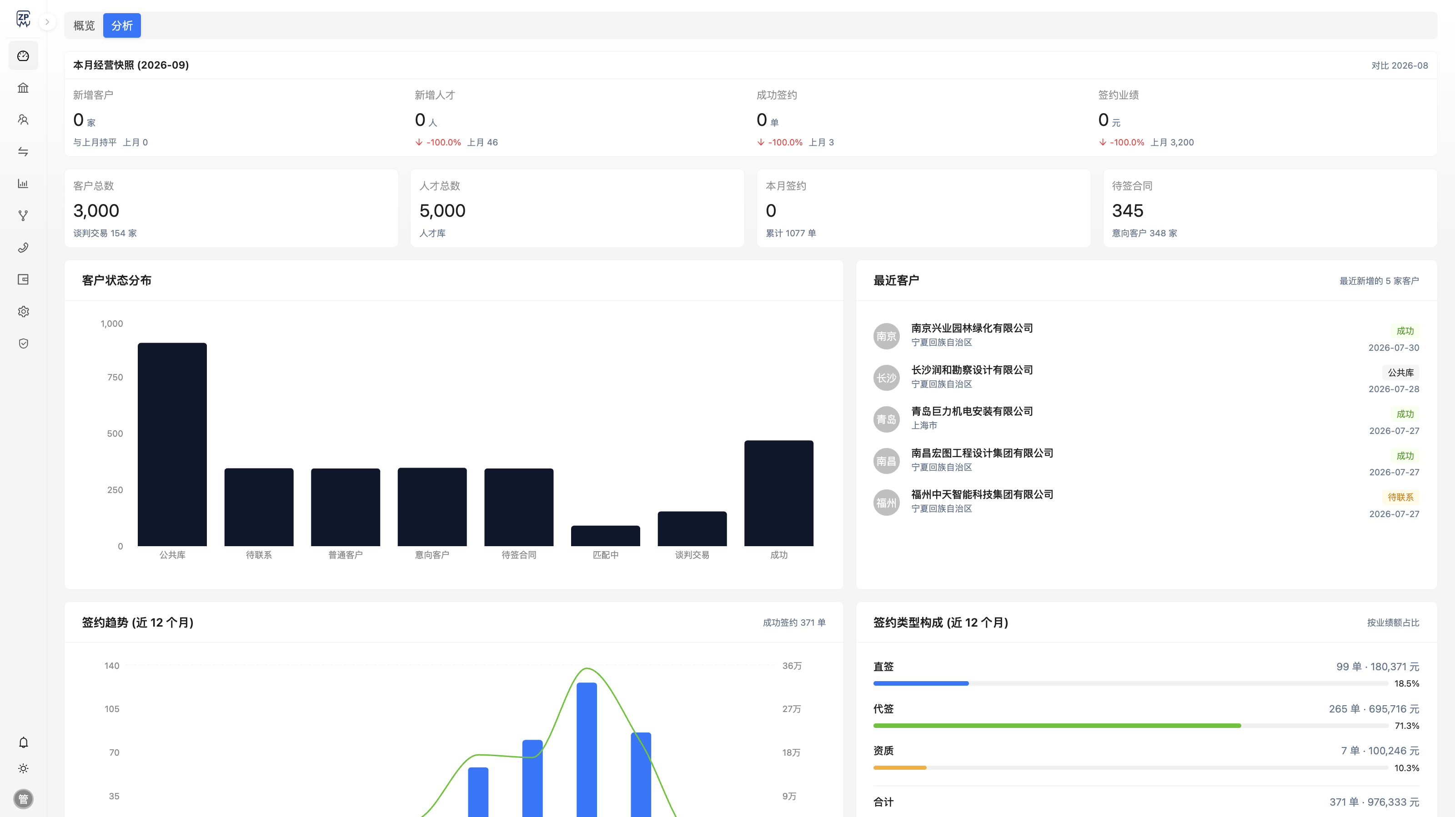Click the 公共库 status tag for 长沙润和
This screenshot has height=817, width=1455.
pos(1401,373)
